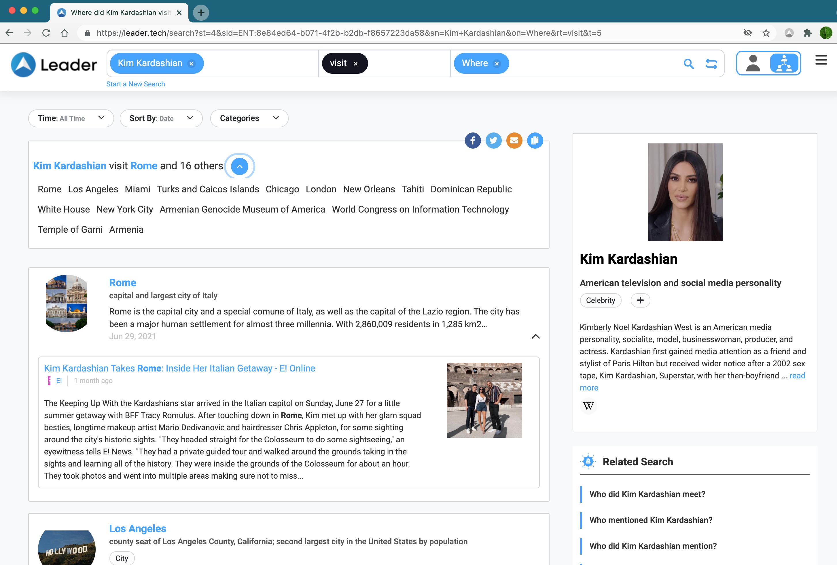This screenshot has height=565, width=837.
Task: Go to the browser home page
Action: [x=65, y=33]
